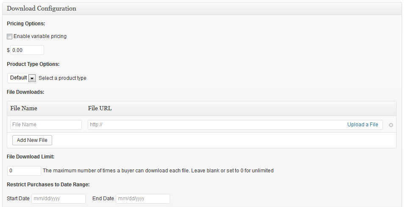405x207 pixels.
Task: Click into the File Name text input
Action: (x=46, y=125)
